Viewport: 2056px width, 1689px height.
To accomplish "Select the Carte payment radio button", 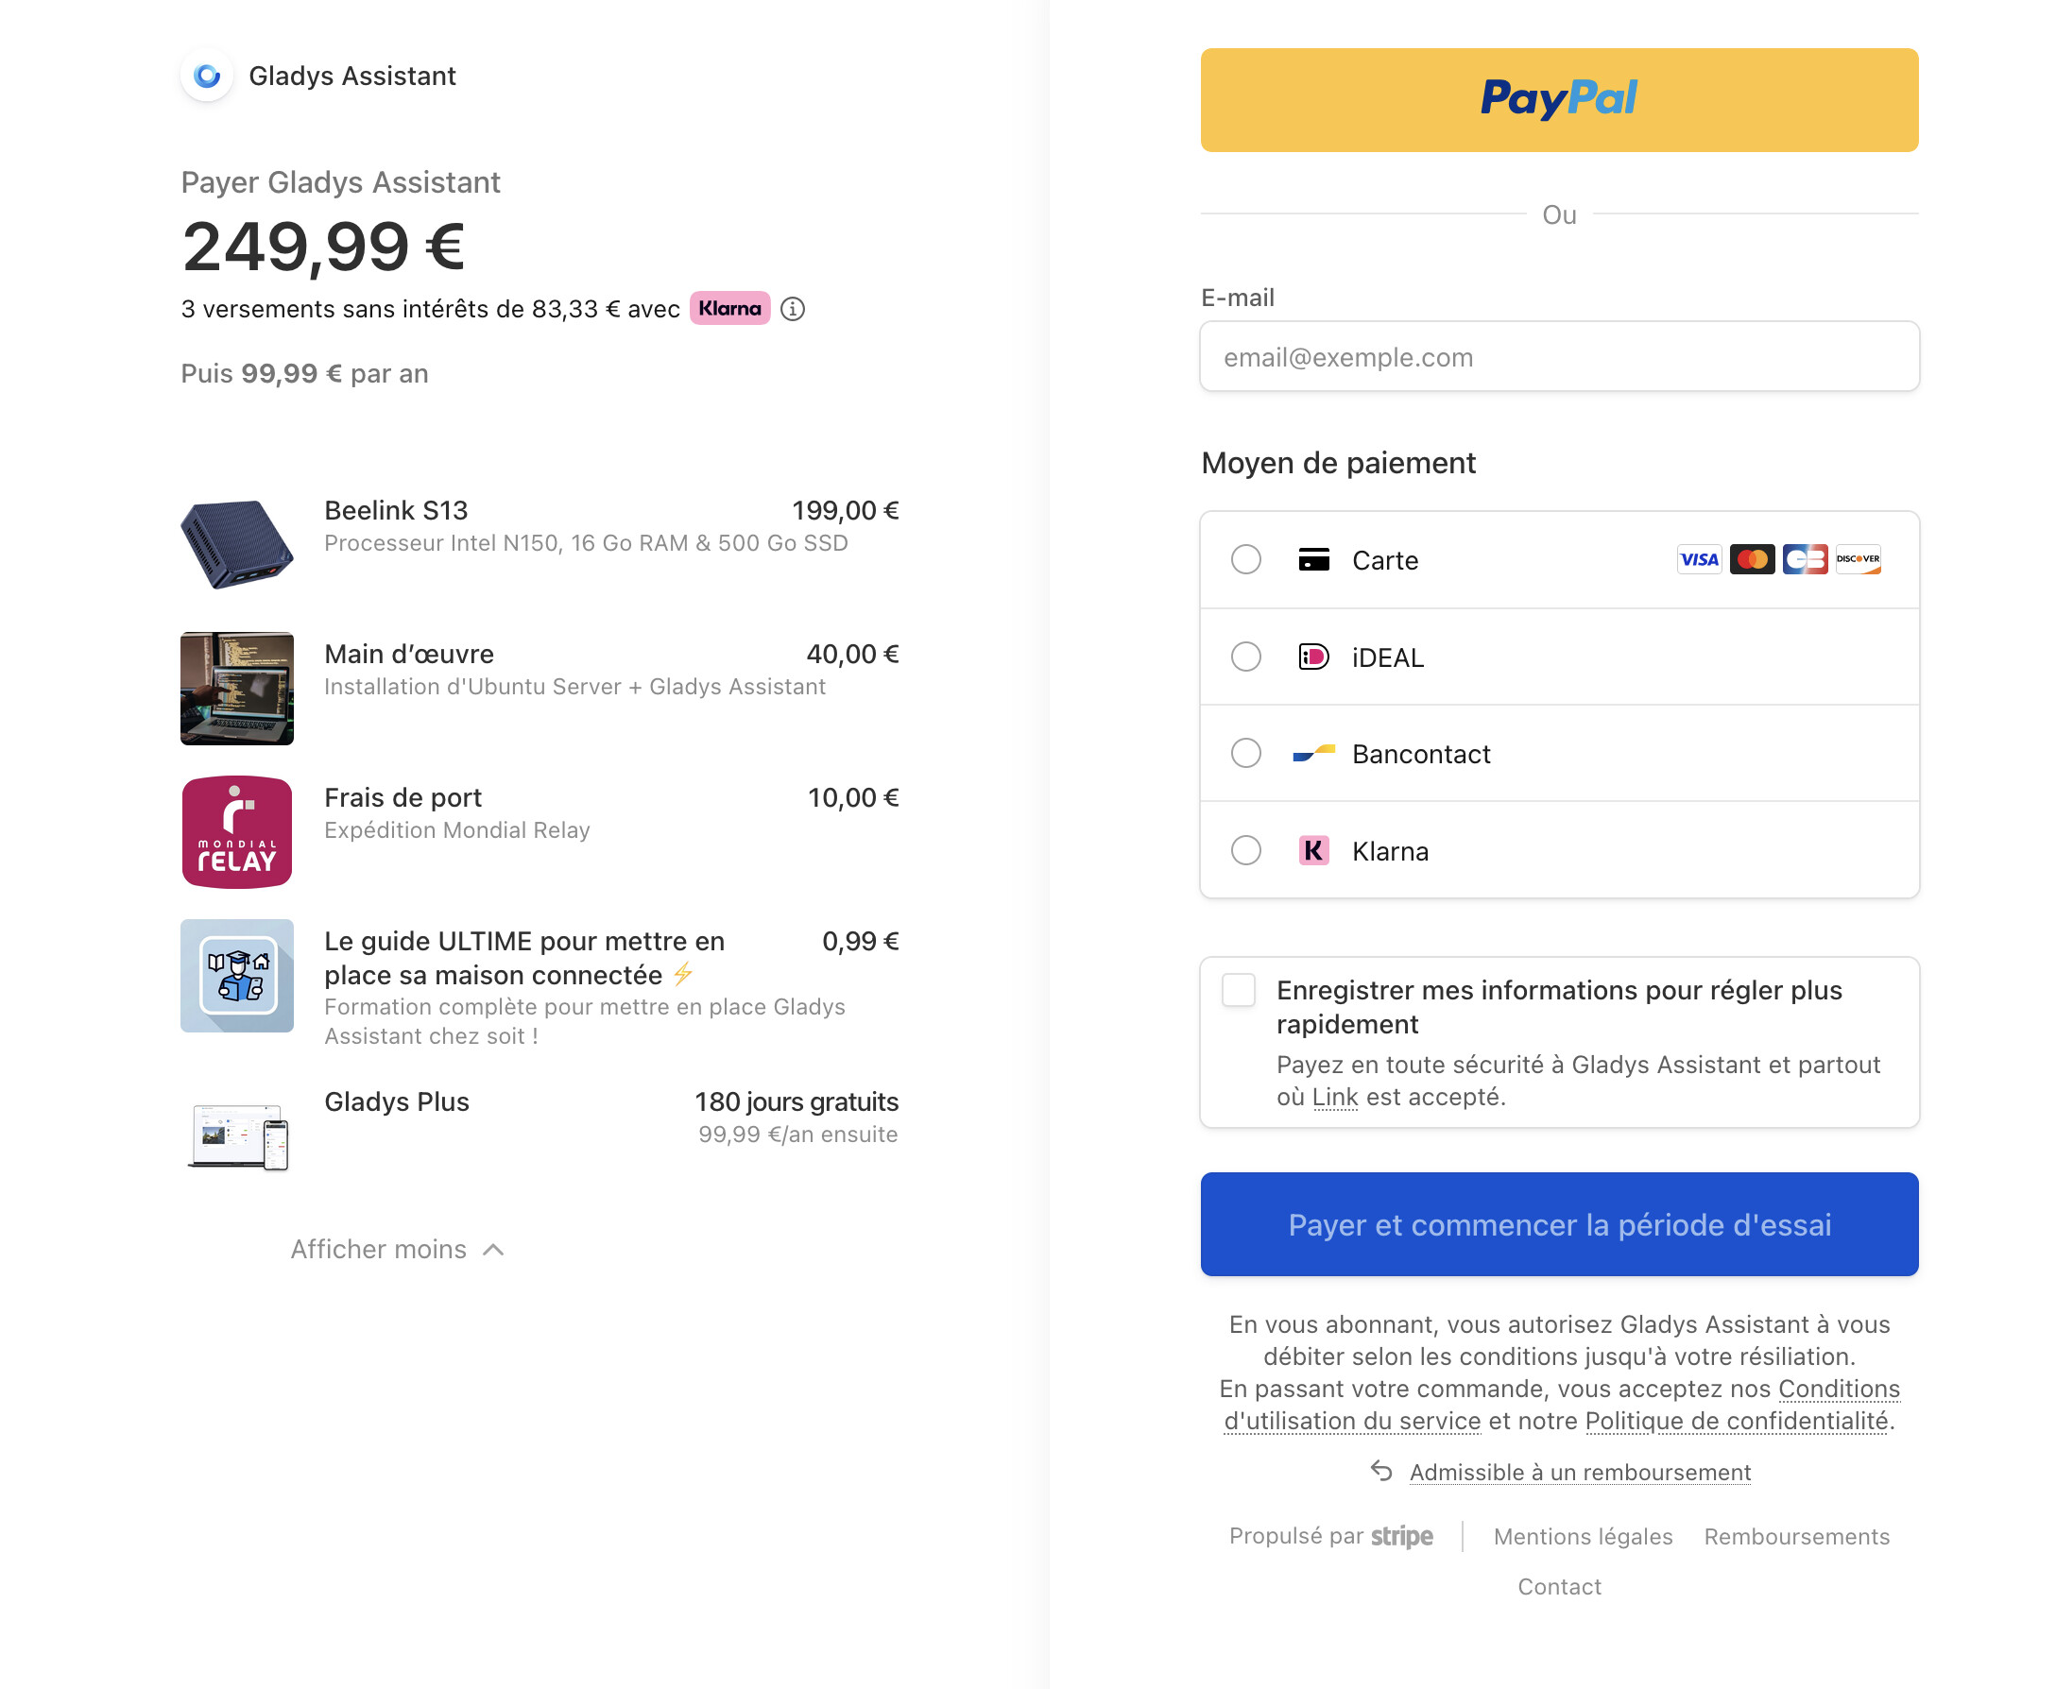I will click(x=1245, y=559).
